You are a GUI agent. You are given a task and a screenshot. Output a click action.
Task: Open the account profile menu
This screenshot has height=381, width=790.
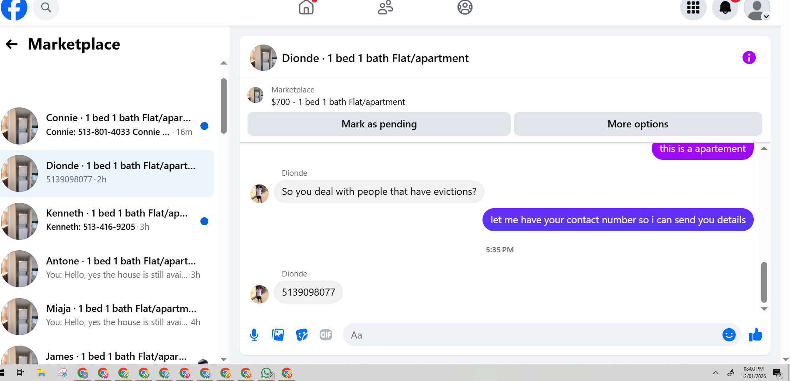coord(757,8)
